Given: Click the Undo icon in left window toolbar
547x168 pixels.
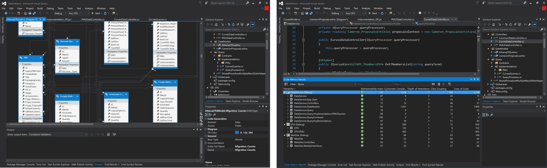Looking at the screenshot, I should pyautogui.click(x=40, y=13).
